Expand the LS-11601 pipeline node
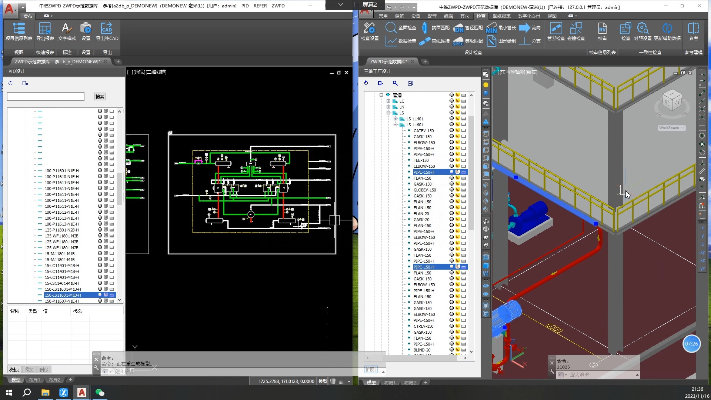The height and width of the screenshot is (400, 711). tap(395, 124)
